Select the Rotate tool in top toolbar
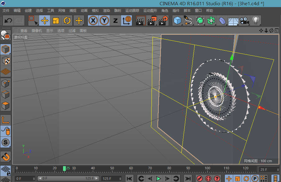The image size is (281, 182). (x=67, y=21)
